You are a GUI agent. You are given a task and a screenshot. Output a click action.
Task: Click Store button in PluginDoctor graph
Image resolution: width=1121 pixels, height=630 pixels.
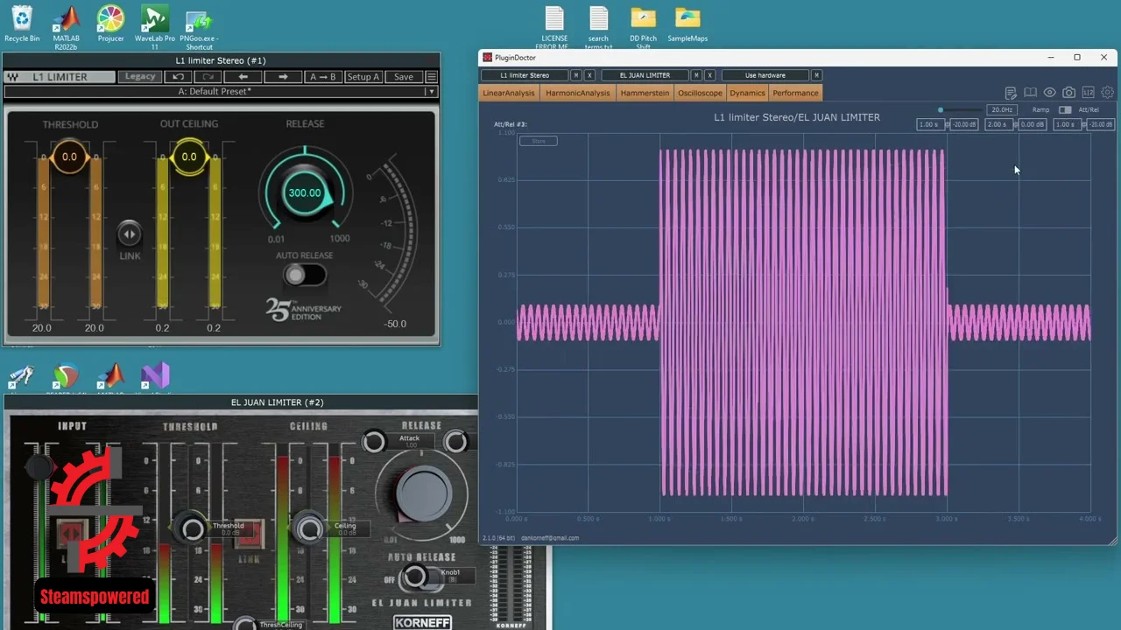[539, 141]
